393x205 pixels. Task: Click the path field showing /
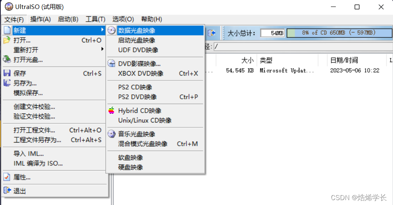[303, 47]
